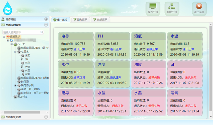Image resolution: width=213 pixels, height=125 pixels.
Task: Click the navigation tree's horizontal scrollbar
Action: tap(21, 112)
